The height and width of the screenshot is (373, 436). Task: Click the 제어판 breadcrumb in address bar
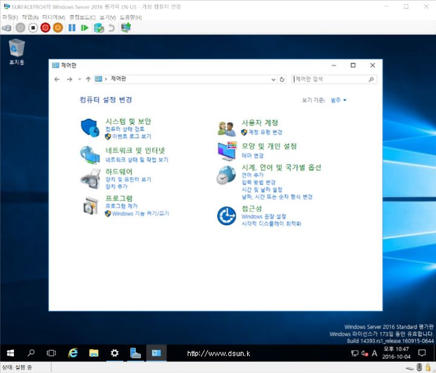pyautogui.click(x=119, y=79)
